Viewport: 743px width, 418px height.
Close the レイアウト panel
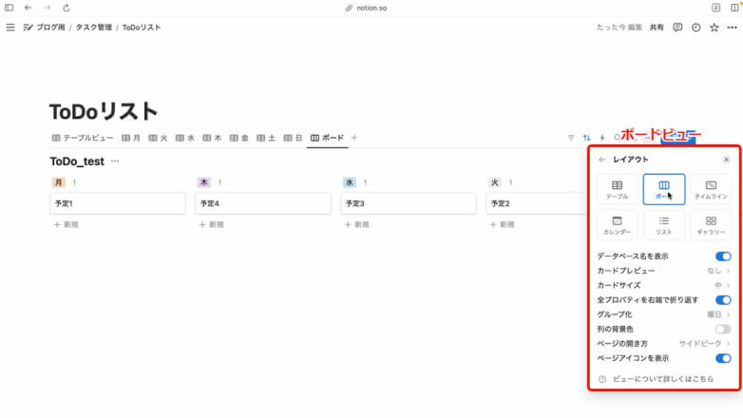(x=726, y=160)
